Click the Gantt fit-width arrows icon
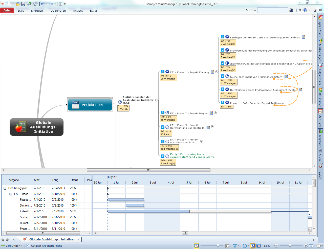 pos(227,246)
